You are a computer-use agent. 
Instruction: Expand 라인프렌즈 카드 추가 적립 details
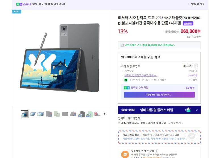click(150, 45)
